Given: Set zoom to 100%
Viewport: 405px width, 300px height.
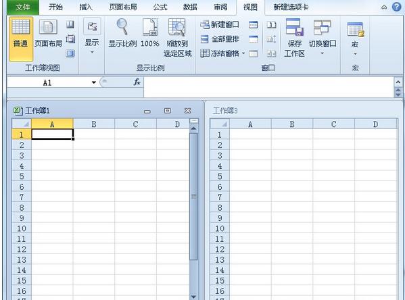Looking at the screenshot, I should tap(150, 33).
